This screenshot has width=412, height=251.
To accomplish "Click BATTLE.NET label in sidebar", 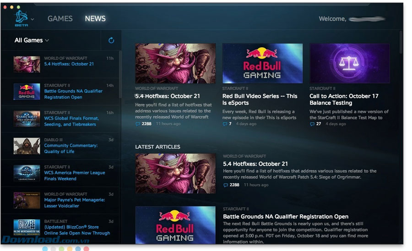I will (56, 221).
